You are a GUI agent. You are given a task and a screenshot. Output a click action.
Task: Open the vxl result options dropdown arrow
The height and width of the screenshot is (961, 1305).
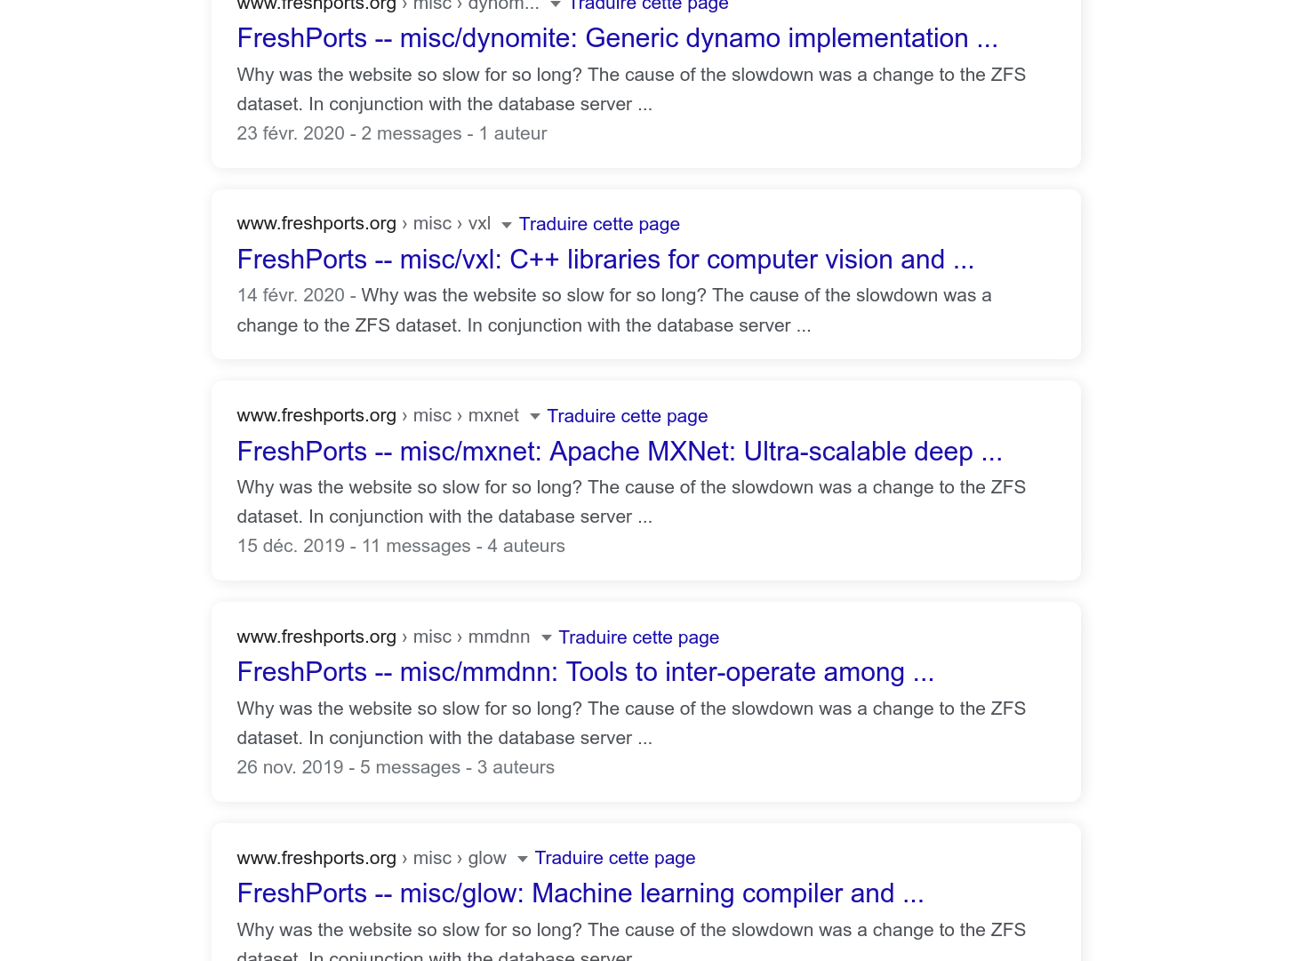pyautogui.click(x=506, y=225)
